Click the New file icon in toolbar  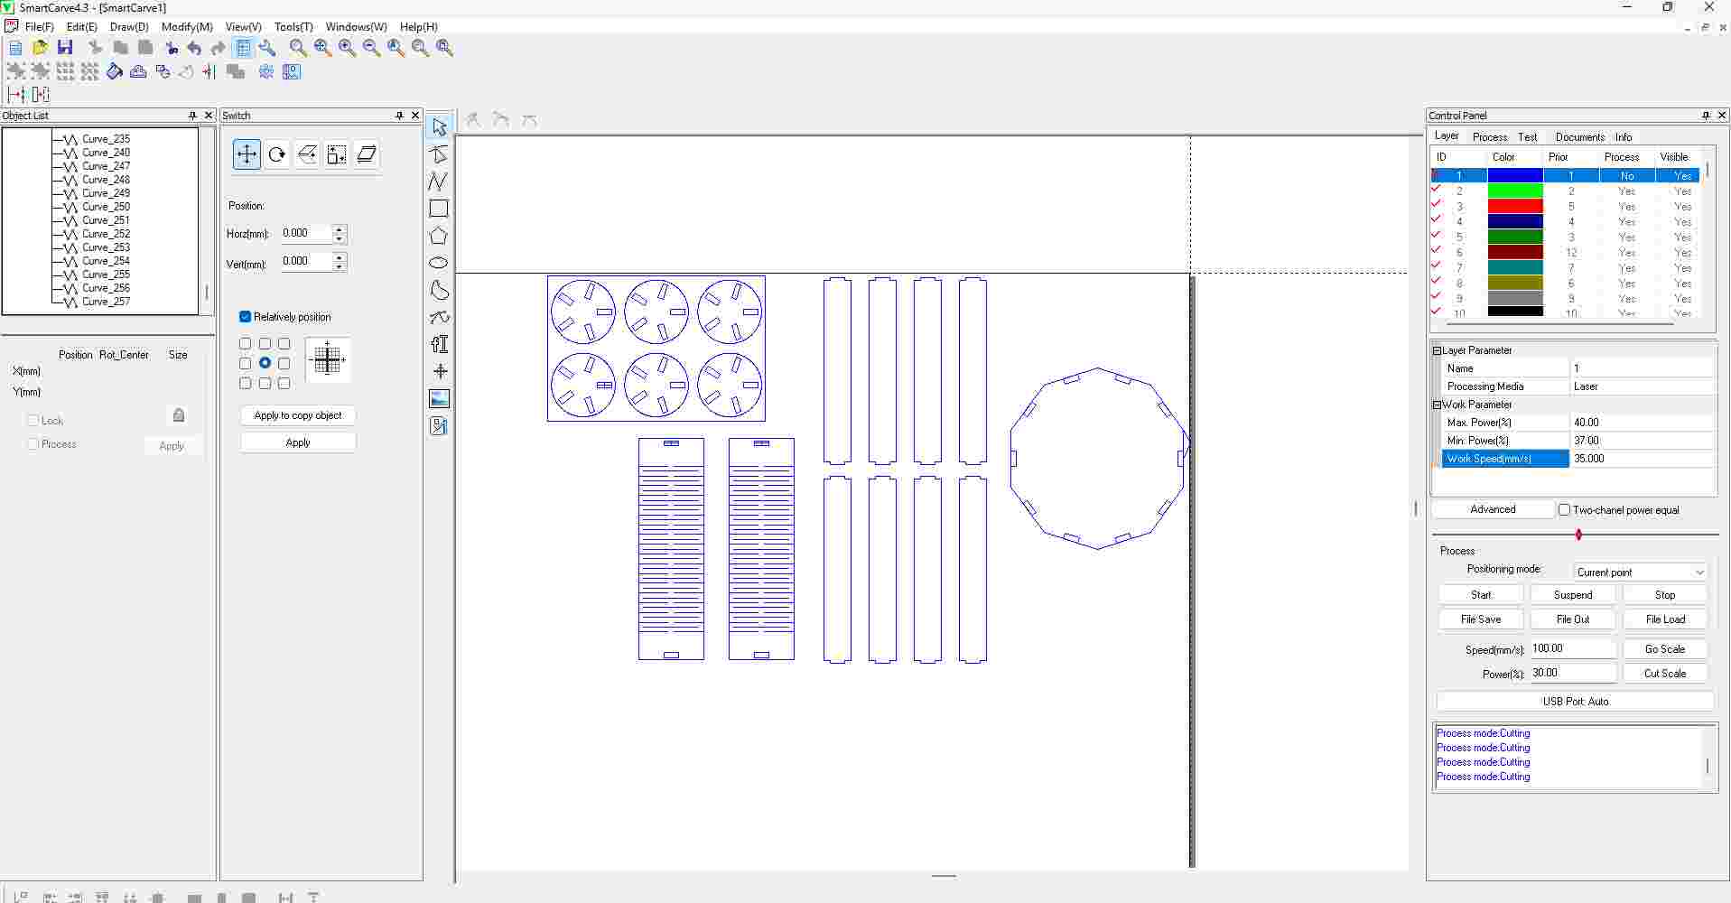(x=15, y=48)
